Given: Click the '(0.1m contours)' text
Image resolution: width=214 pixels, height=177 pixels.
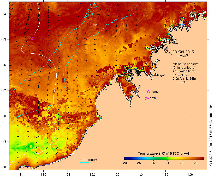Looking at the screenshot, I should (184, 68).
